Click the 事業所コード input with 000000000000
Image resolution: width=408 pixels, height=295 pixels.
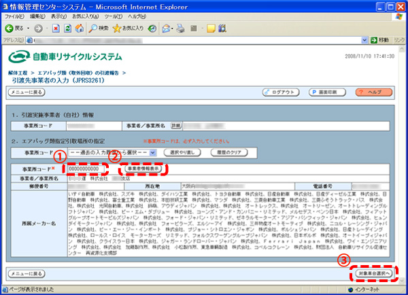[x=86, y=169]
